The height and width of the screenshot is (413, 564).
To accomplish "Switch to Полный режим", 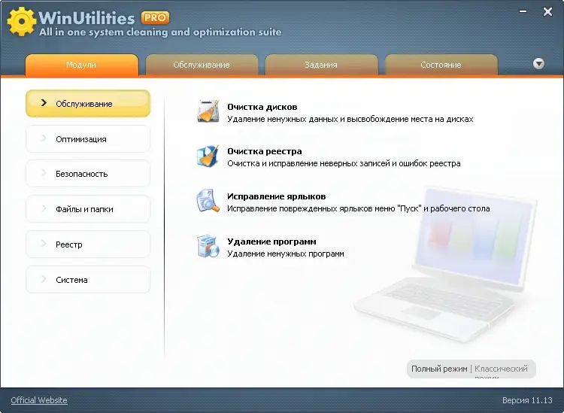I will (x=439, y=369).
